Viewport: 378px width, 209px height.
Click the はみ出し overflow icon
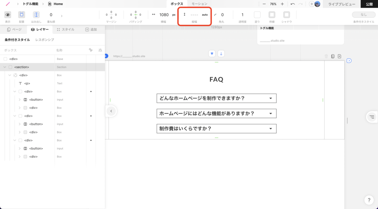pyautogui.click(x=36, y=15)
